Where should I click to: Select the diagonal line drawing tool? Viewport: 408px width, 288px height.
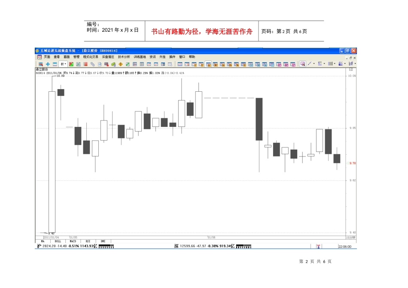(310, 63)
